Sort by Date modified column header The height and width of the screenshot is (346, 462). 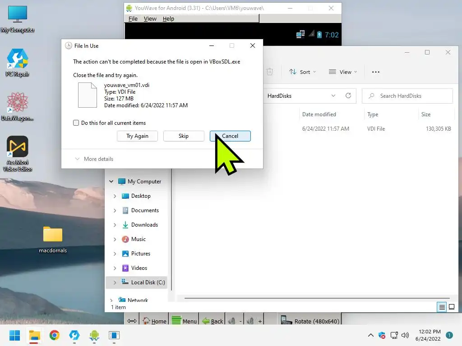[x=319, y=114]
